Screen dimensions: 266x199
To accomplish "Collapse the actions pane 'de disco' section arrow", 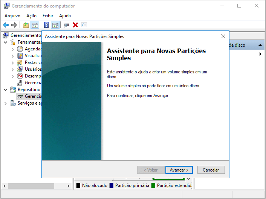I will [x=260, y=45].
